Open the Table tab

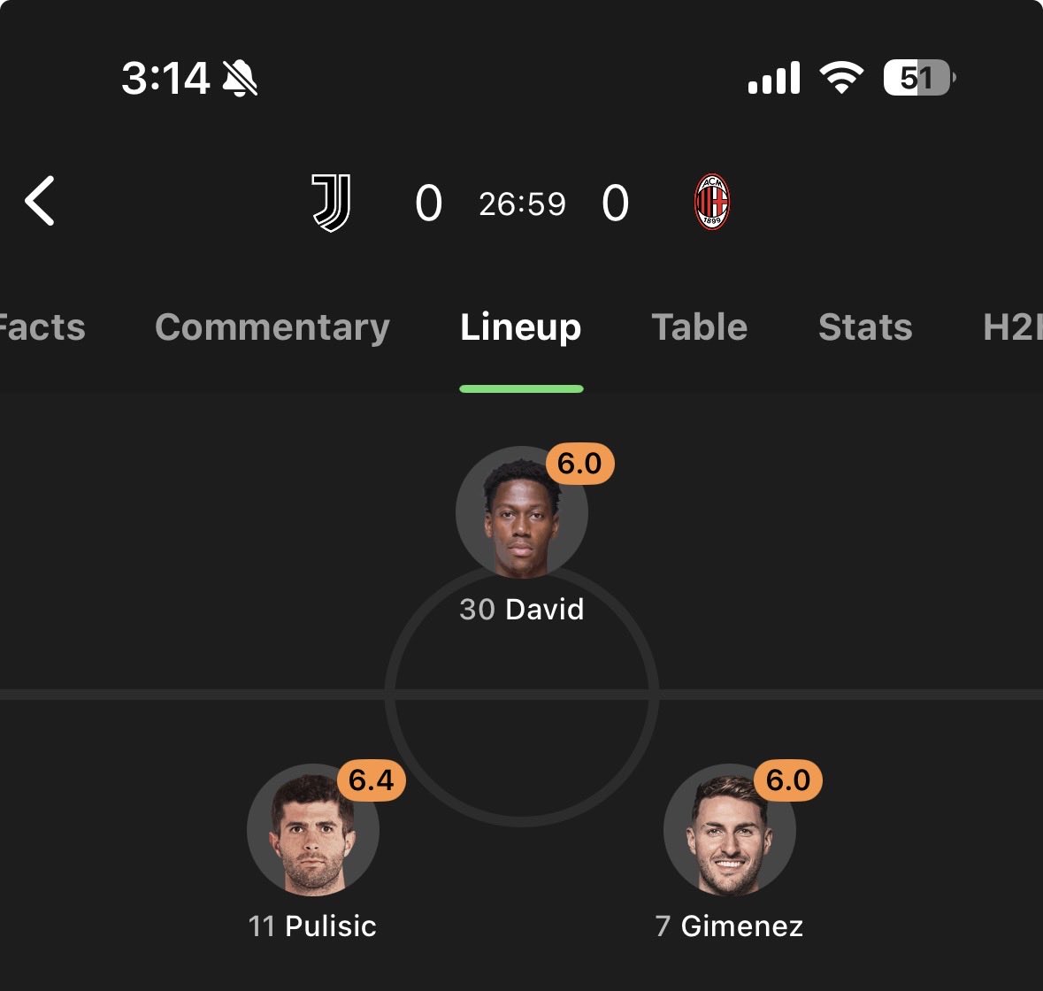pyautogui.click(x=700, y=327)
